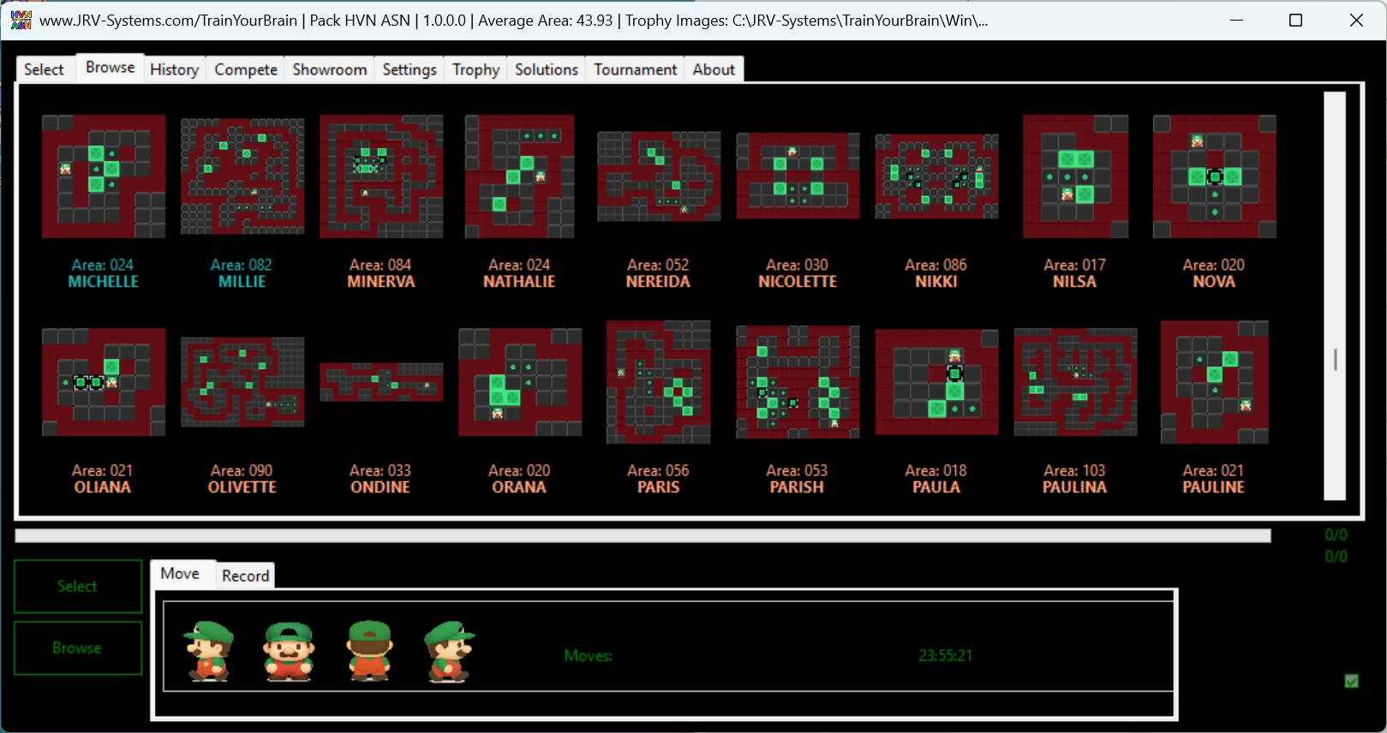The image size is (1387, 733).
Task: Open the OLIVETTE level thumbnail
Action: 242,382
